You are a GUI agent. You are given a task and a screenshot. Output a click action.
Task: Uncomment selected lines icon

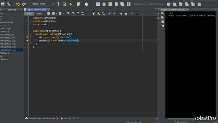(137, 14)
